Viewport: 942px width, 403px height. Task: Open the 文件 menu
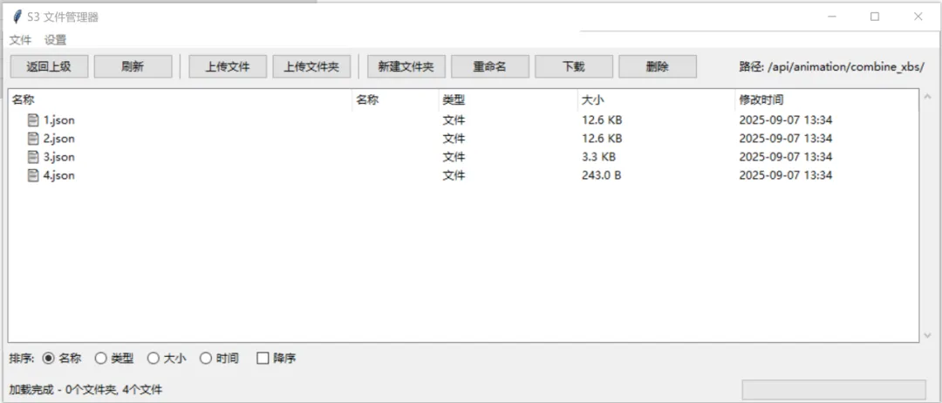(20, 40)
